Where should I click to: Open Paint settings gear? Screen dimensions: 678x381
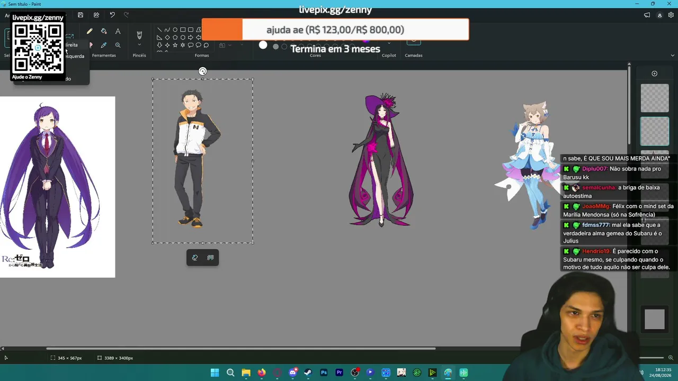tap(672, 15)
